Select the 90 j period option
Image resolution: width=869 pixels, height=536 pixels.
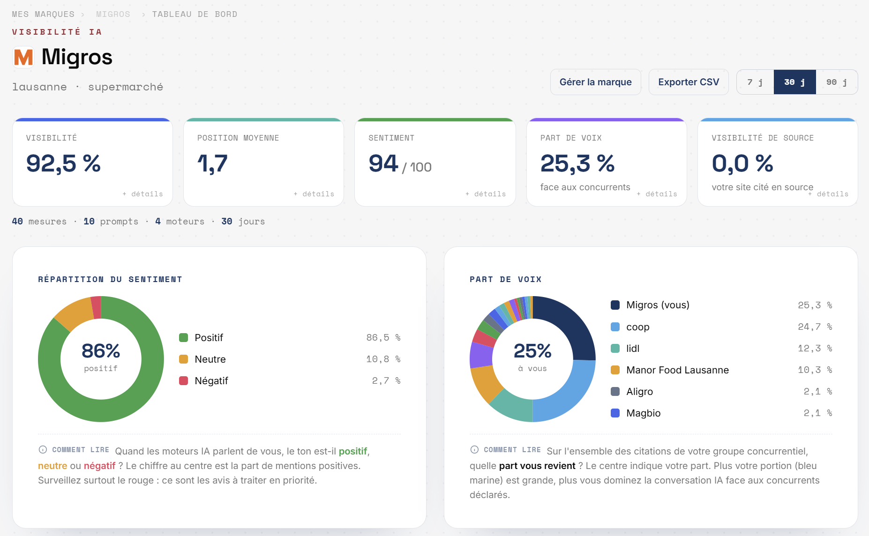point(837,82)
